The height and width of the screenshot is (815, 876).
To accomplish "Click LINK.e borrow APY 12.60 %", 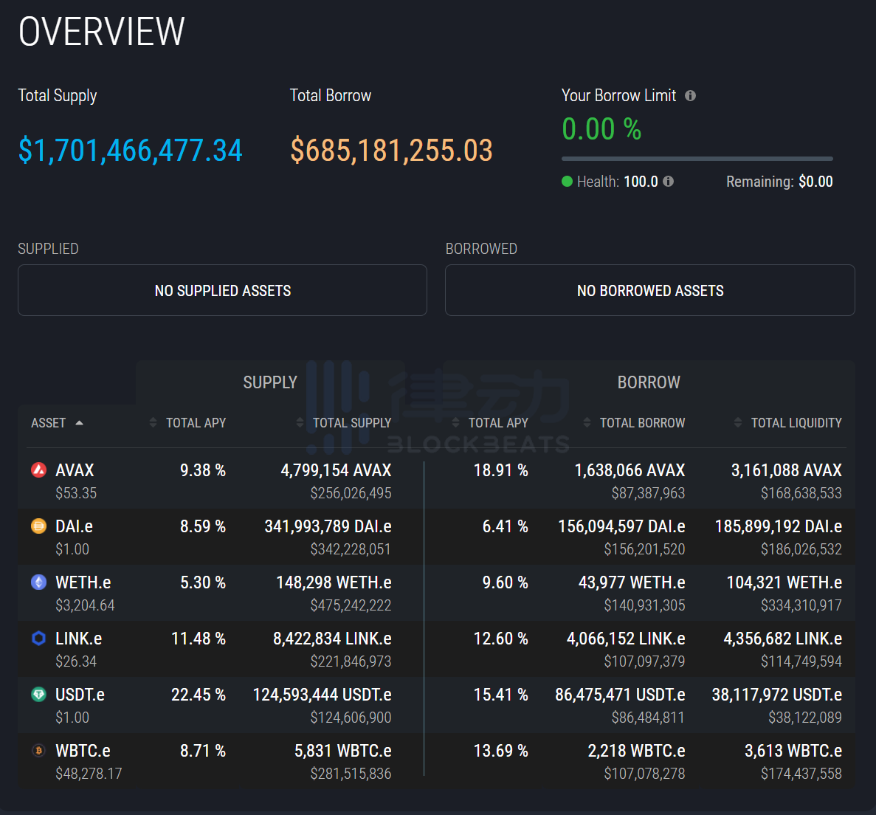I will [x=500, y=638].
